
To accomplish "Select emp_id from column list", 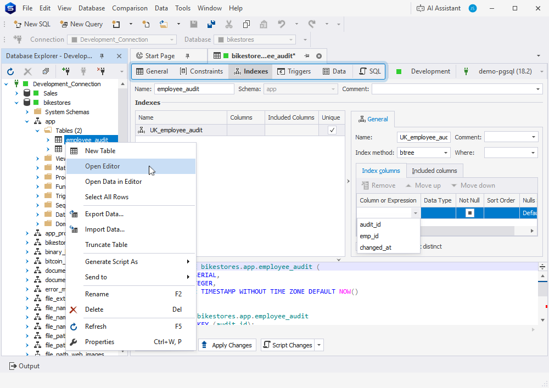I will pyautogui.click(x=388, y=236).
